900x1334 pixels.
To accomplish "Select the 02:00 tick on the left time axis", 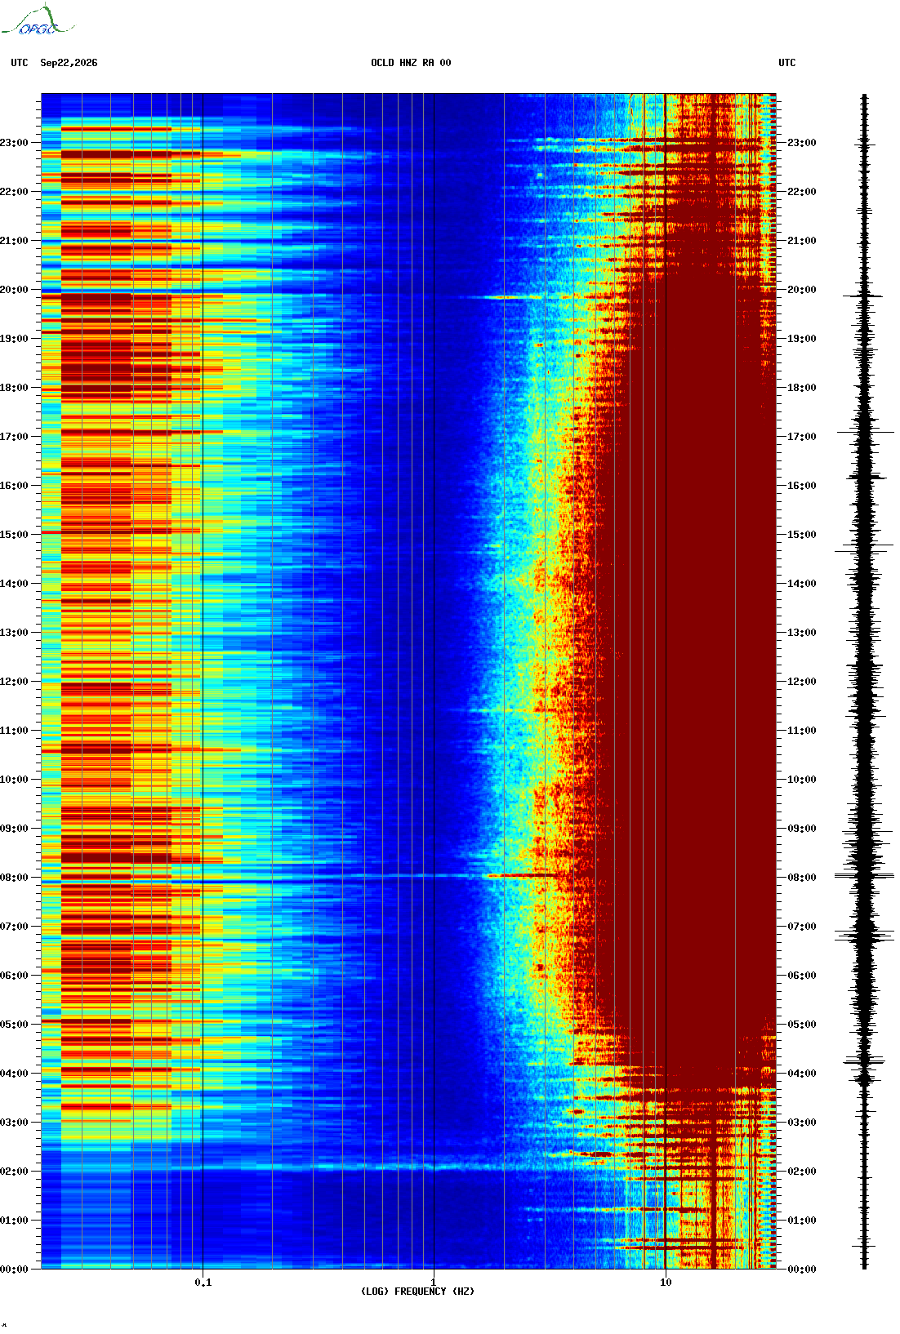I will [14, 1172].
